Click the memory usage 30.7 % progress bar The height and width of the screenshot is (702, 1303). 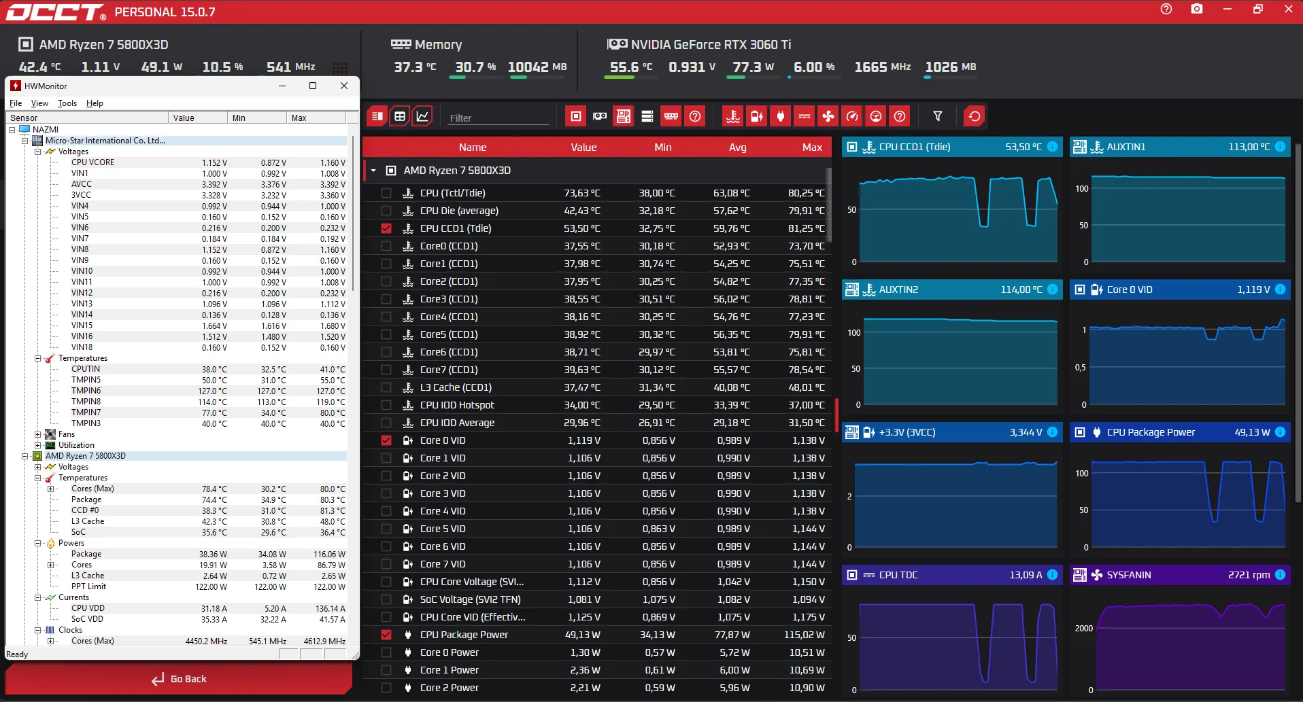tap(475, 77)
